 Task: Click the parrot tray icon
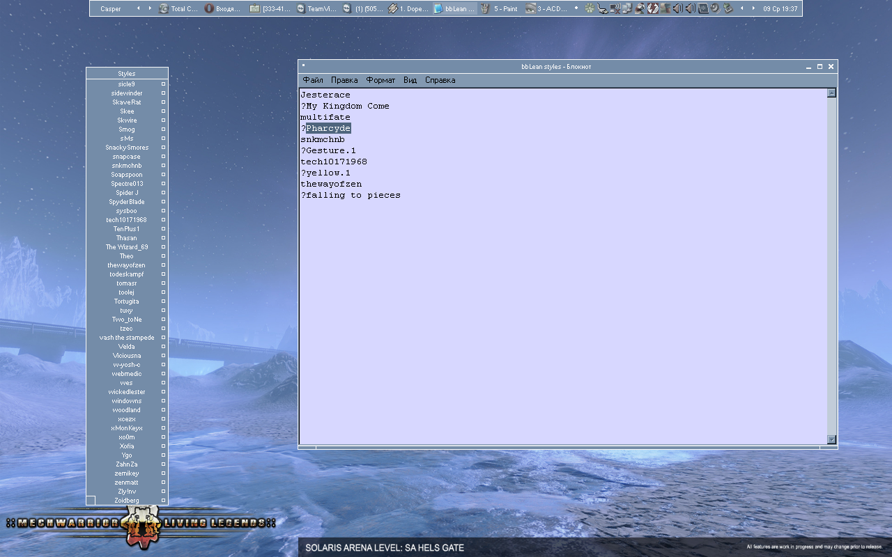640,8
